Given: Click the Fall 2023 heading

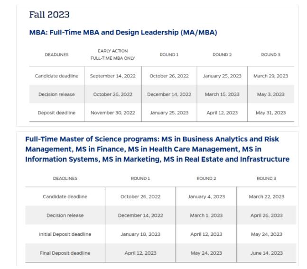Looking at the screenshot, I should click(x=49, y=15).
